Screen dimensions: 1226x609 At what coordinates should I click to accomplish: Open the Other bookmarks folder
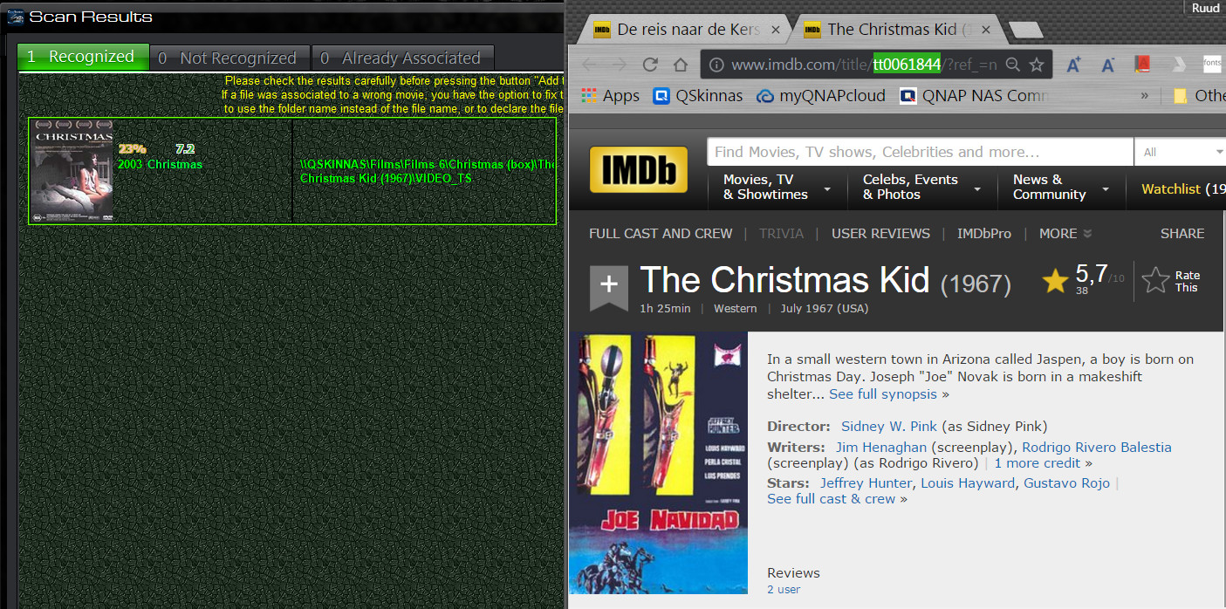point(1199,96)
